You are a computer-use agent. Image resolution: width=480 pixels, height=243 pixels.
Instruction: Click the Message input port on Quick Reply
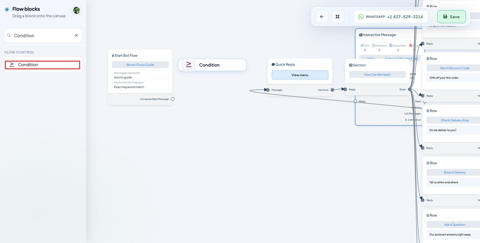(268, 90)
